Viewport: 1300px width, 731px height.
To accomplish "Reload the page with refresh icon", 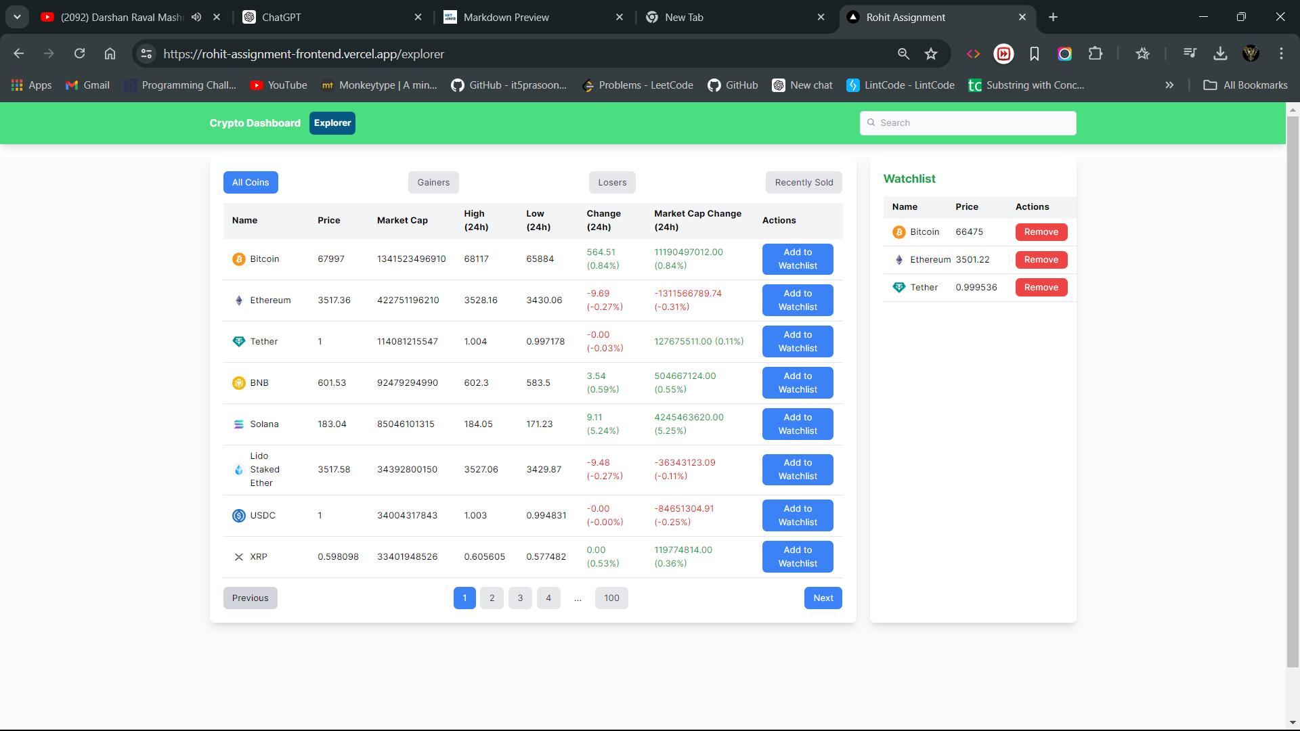I will pyautogui.click(x=79, y=54).
